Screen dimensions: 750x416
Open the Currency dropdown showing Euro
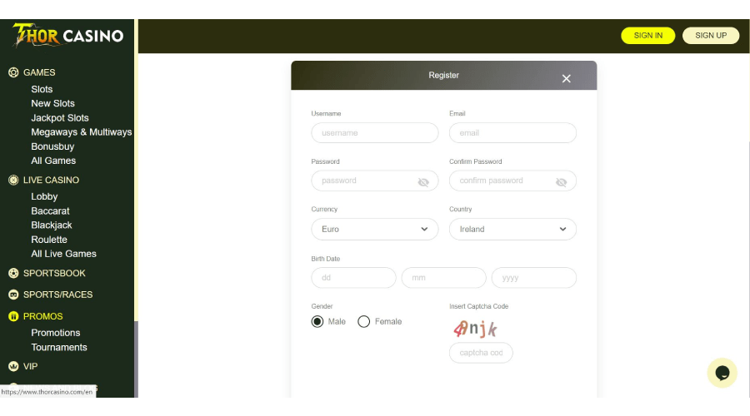tap(374, 229)
